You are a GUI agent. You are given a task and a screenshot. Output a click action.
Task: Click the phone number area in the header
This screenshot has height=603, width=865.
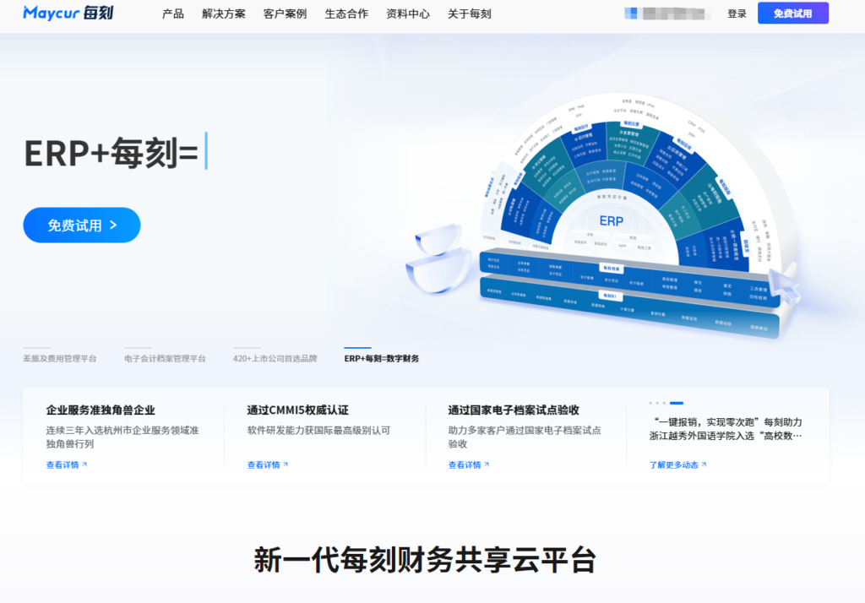pos(666,13)
